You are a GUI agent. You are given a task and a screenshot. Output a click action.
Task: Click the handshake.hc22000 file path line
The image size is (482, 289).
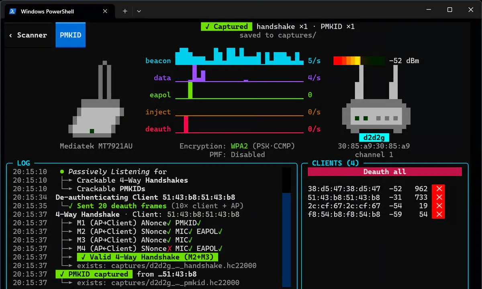[x=167, y=266]
